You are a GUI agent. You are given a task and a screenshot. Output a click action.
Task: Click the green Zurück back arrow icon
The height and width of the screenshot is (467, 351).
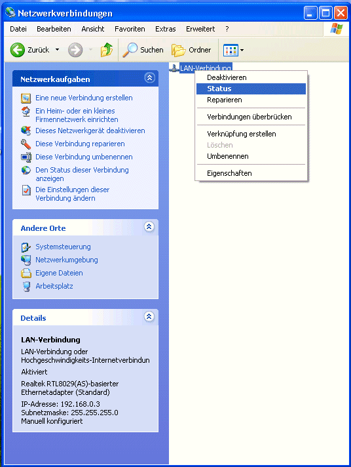coord(18,50)
